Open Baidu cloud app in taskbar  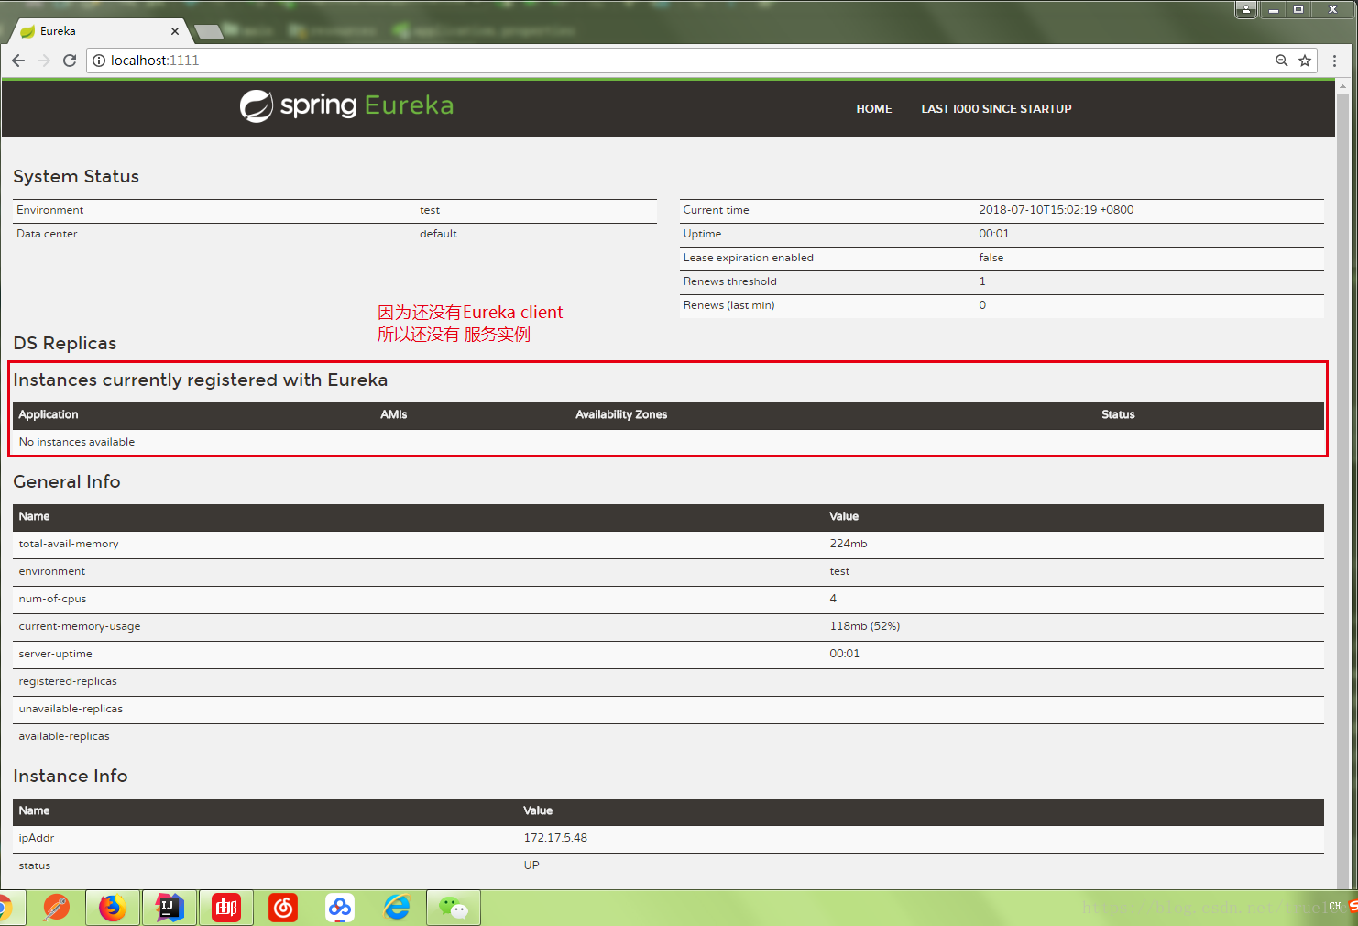click(x=340, y=908)
